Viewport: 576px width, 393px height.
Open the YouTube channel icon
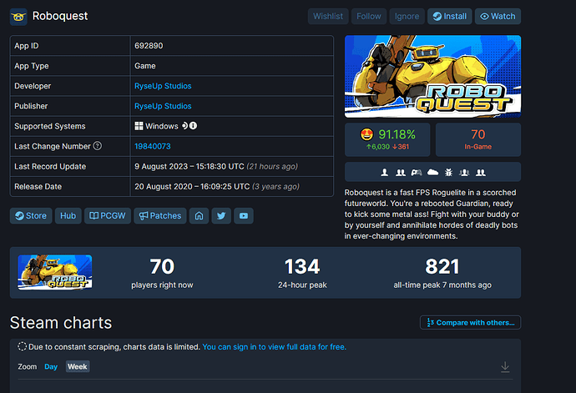click(244, 215)
